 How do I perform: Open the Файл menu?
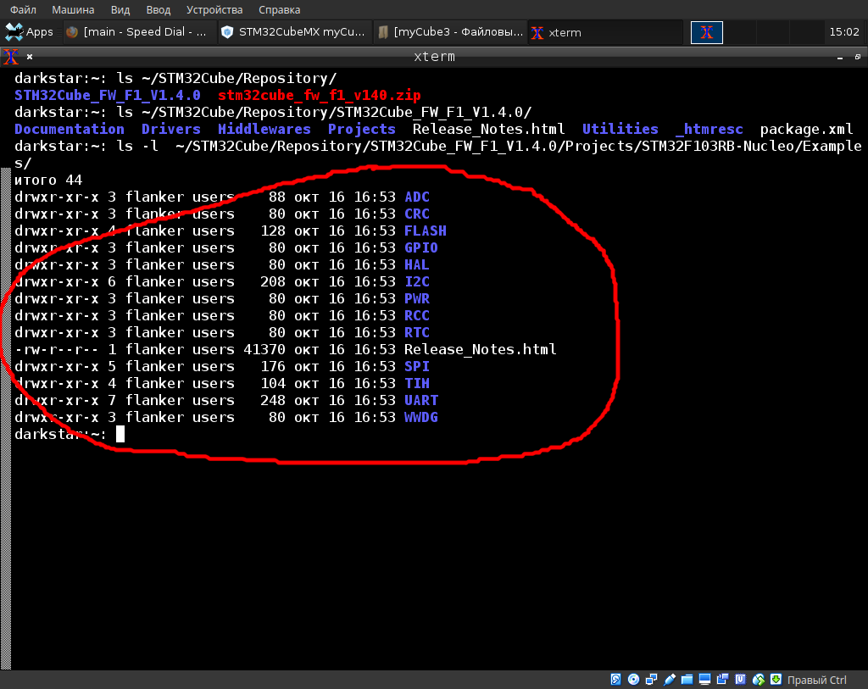click(23, 9)
